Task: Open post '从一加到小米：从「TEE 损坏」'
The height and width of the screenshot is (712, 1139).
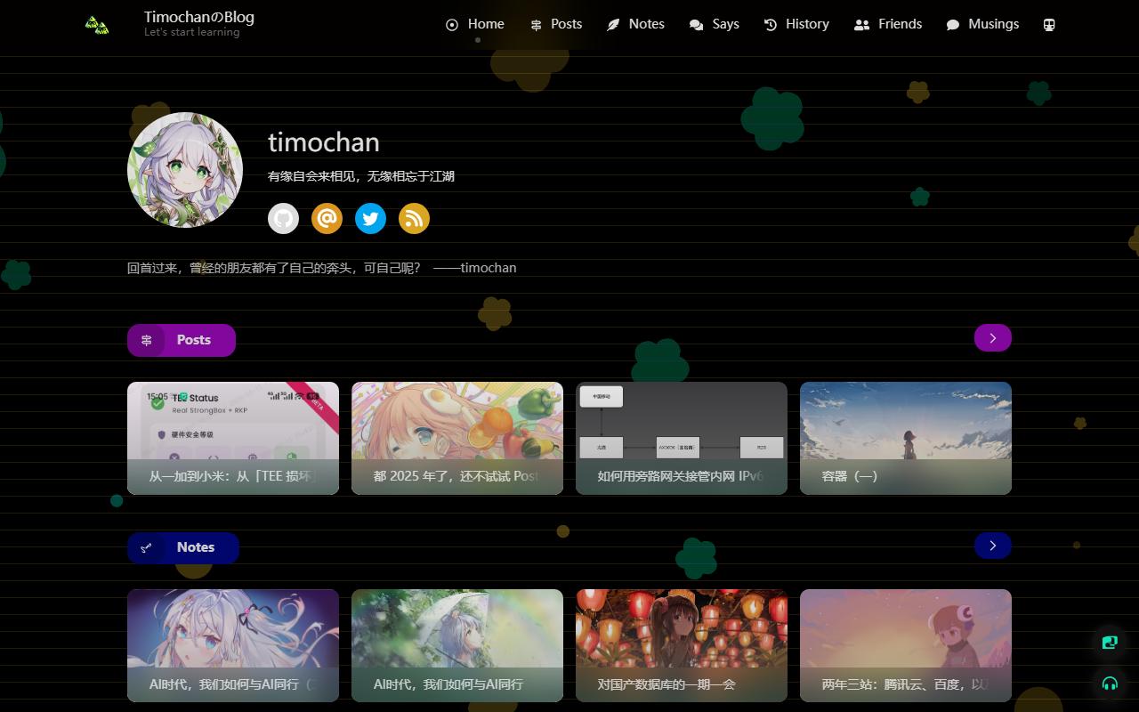Action: pyautogui.click(x=233, y=438)
